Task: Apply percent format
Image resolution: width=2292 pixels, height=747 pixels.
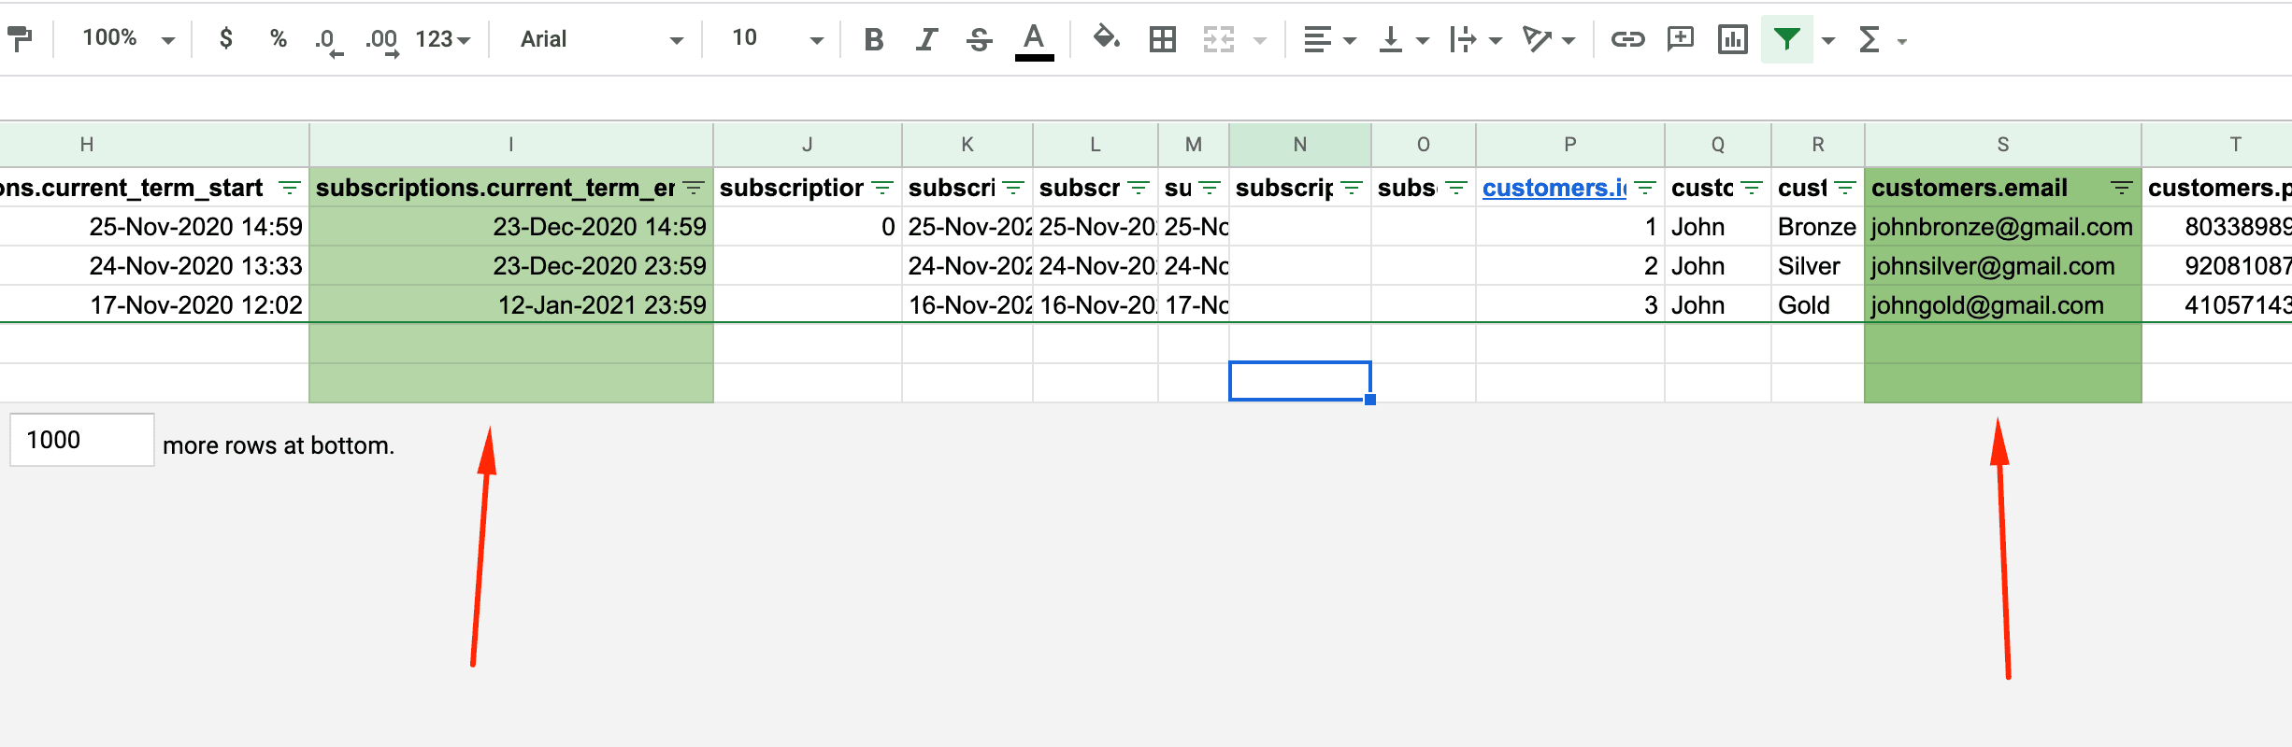Action: click(x=278, y=38)
